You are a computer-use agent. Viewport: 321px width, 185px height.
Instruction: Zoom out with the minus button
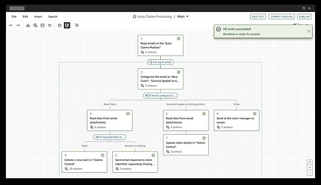[x=310, y=173]
